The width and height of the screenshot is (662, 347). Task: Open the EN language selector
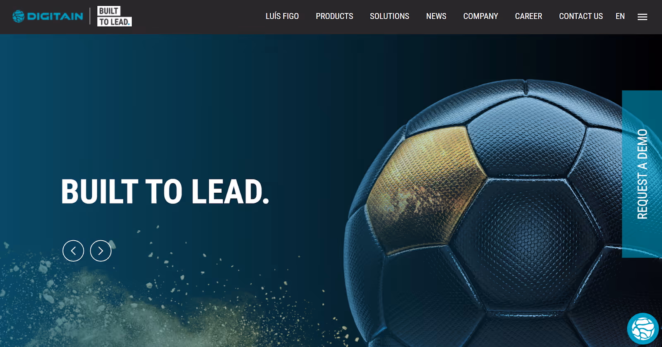[620, 16]
